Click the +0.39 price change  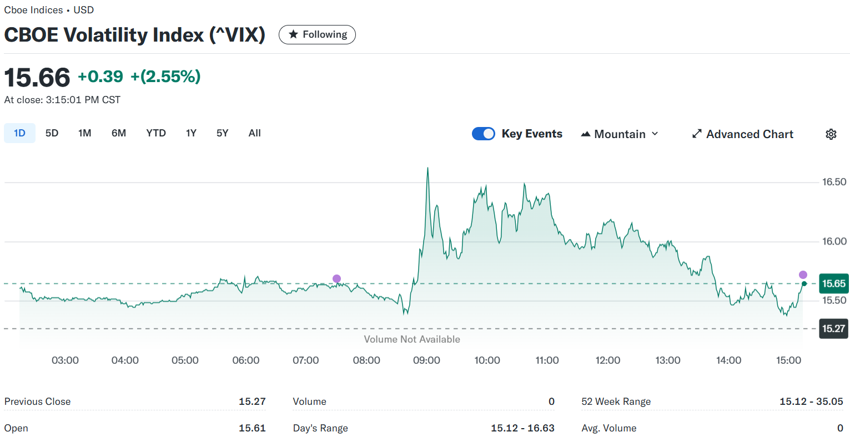pos(100,77)
